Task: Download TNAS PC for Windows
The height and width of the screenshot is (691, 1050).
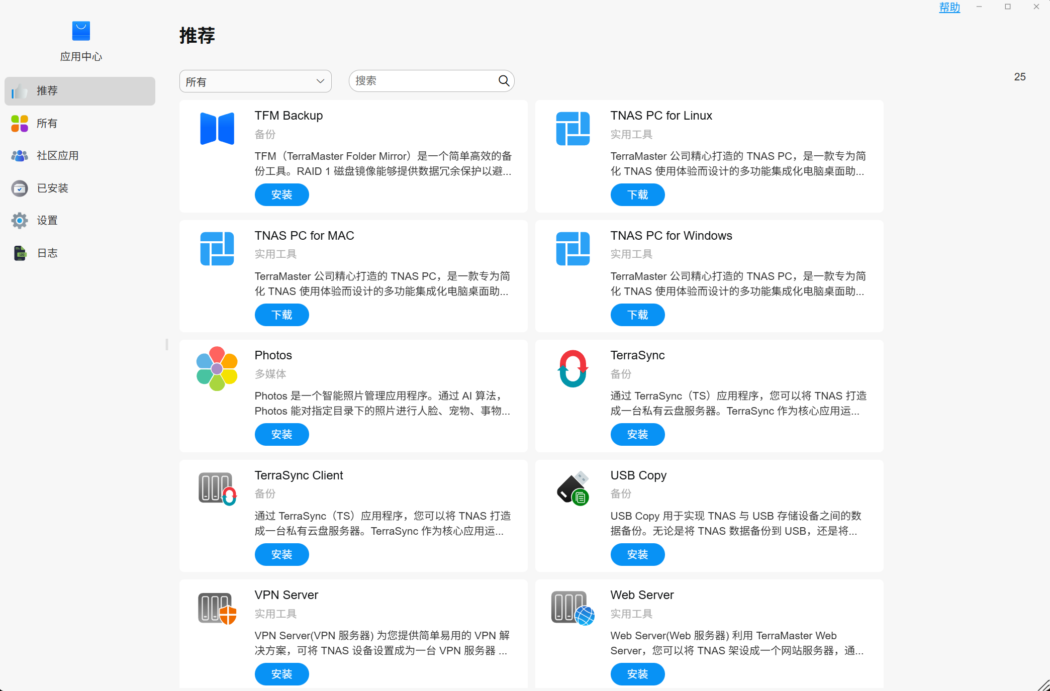Action: [x=637, y=315]
